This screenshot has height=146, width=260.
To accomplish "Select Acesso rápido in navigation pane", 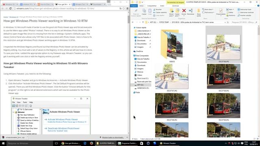I will pyautogui.click(x=141, y=28).
